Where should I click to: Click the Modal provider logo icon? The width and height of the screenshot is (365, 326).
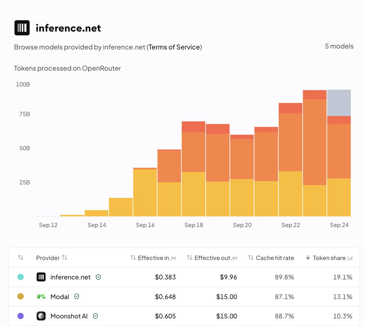click(x=41, y=296)
